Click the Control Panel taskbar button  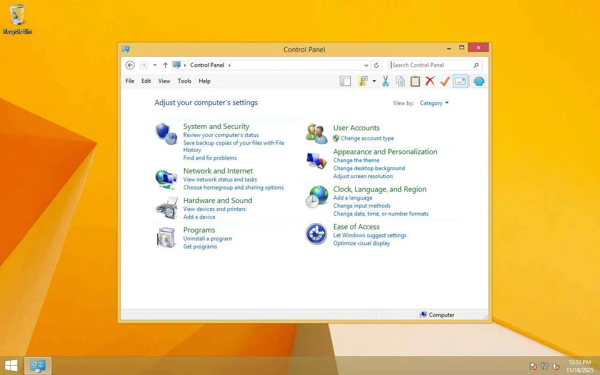point(38,366)
